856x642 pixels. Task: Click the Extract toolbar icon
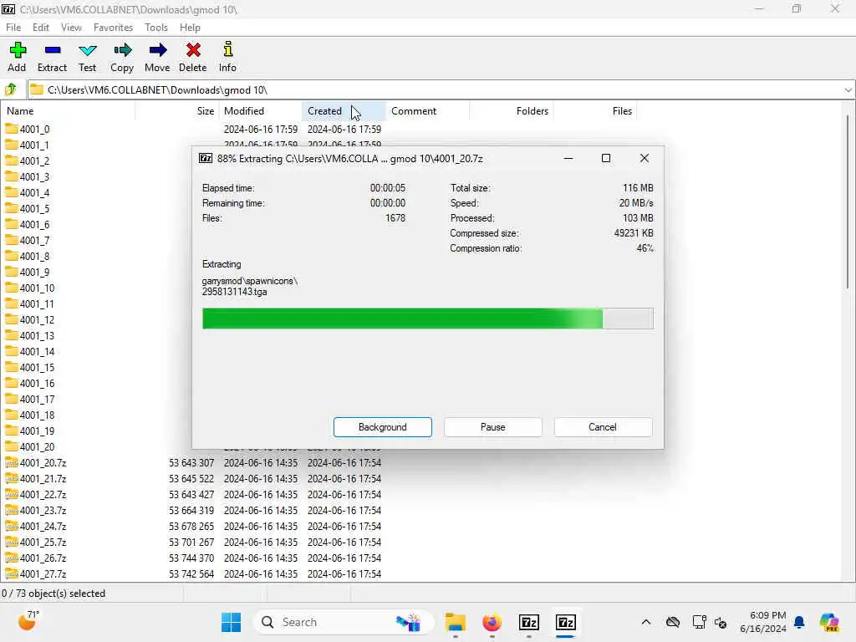click(x=53, y=50)
